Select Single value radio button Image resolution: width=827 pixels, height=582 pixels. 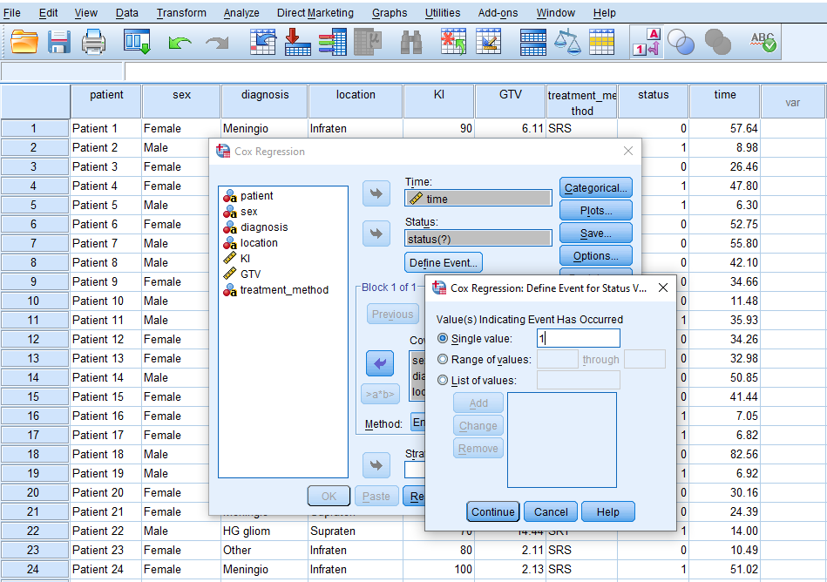pos(443,338)
